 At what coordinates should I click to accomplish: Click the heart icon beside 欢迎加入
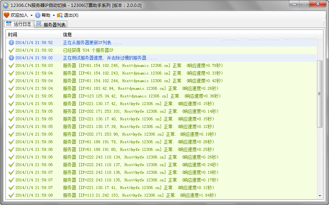7,15
